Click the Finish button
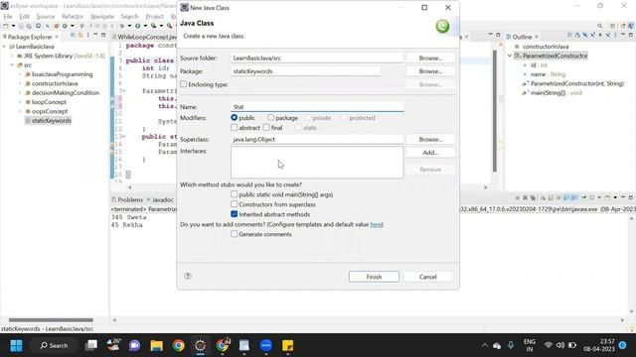Viewport: 636px width, 357px height. pyautogui.click(x=374, y=277)
